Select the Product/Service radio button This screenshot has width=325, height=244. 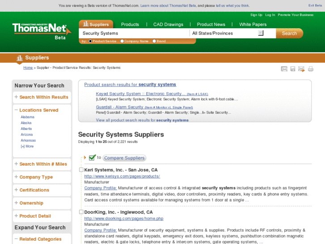point(90,41)
